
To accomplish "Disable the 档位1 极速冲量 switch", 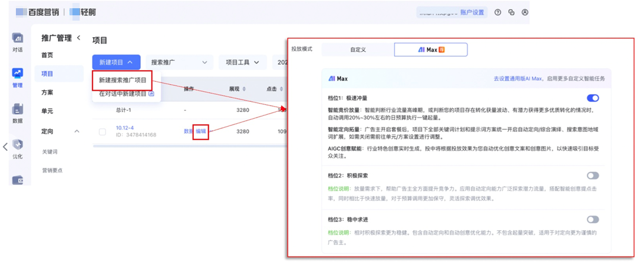I will [592, 98].
